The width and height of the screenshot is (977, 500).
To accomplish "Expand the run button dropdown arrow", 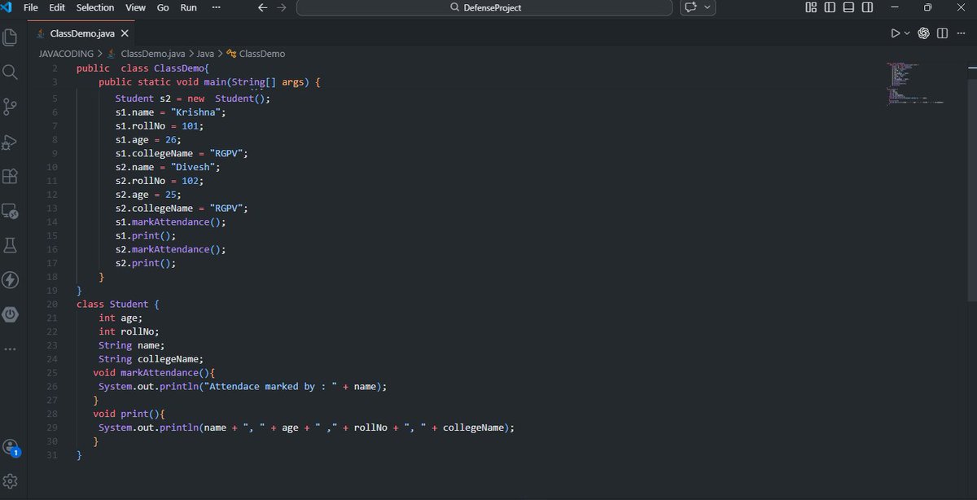I will click(x=907, y=33).
